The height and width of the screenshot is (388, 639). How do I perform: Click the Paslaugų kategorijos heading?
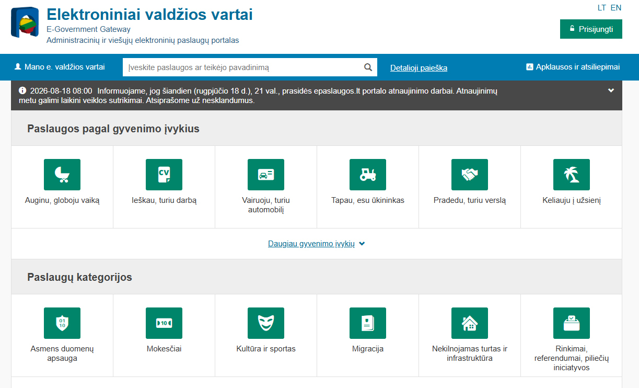pyautogui.click(x=79, y=277)
